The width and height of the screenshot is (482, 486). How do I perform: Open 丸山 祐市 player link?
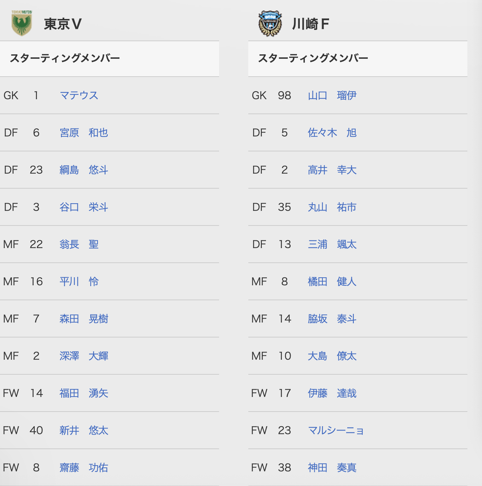click(332, 207)
